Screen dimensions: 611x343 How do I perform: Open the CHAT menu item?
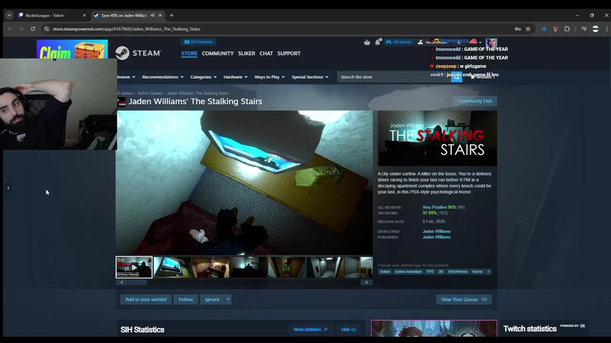266,53
